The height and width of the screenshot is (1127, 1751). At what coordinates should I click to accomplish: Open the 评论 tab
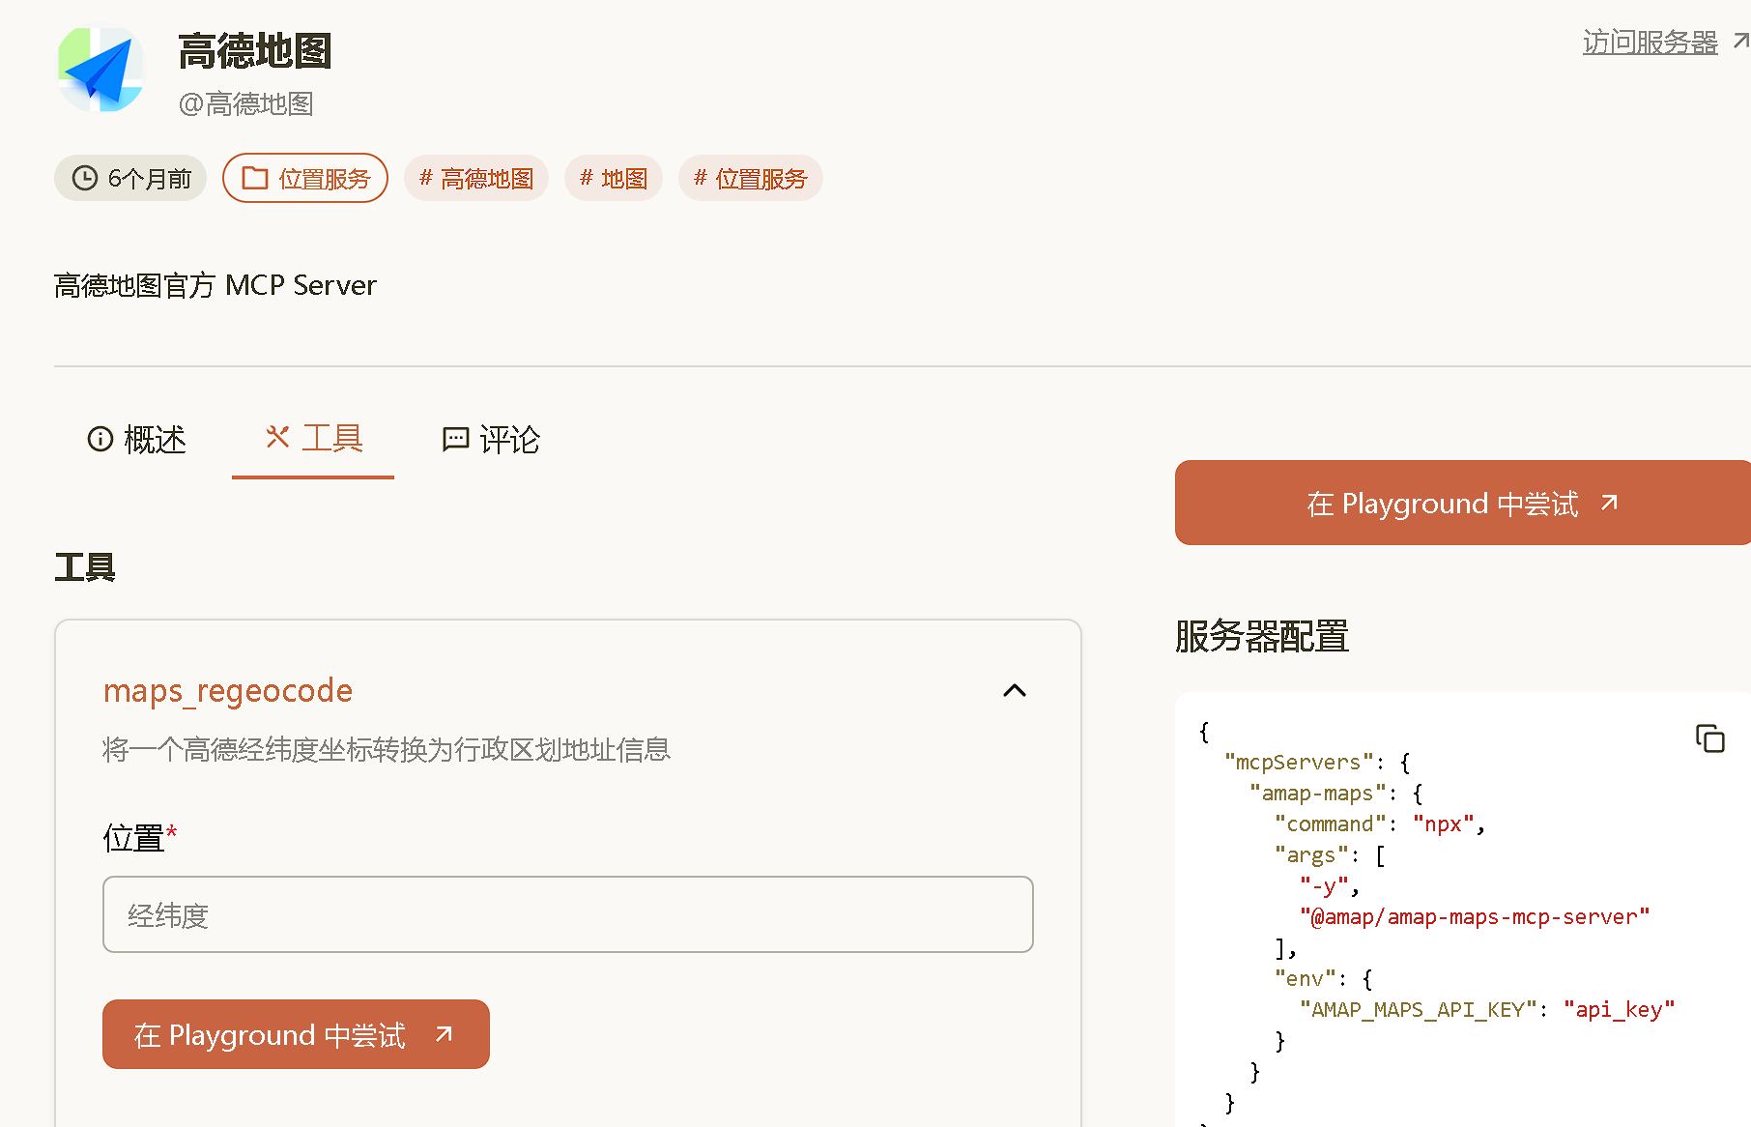(491, 440)
